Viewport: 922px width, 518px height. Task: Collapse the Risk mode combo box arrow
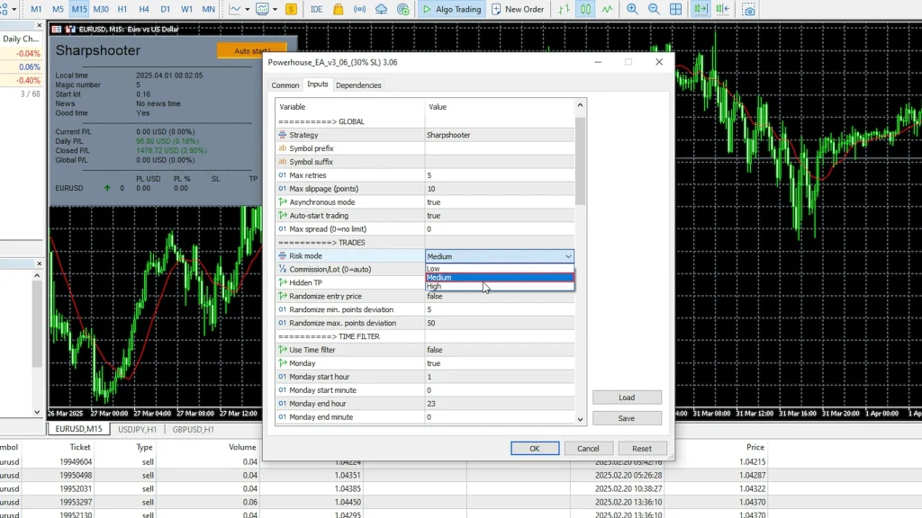pyautogui.click(x=568, y=256)
